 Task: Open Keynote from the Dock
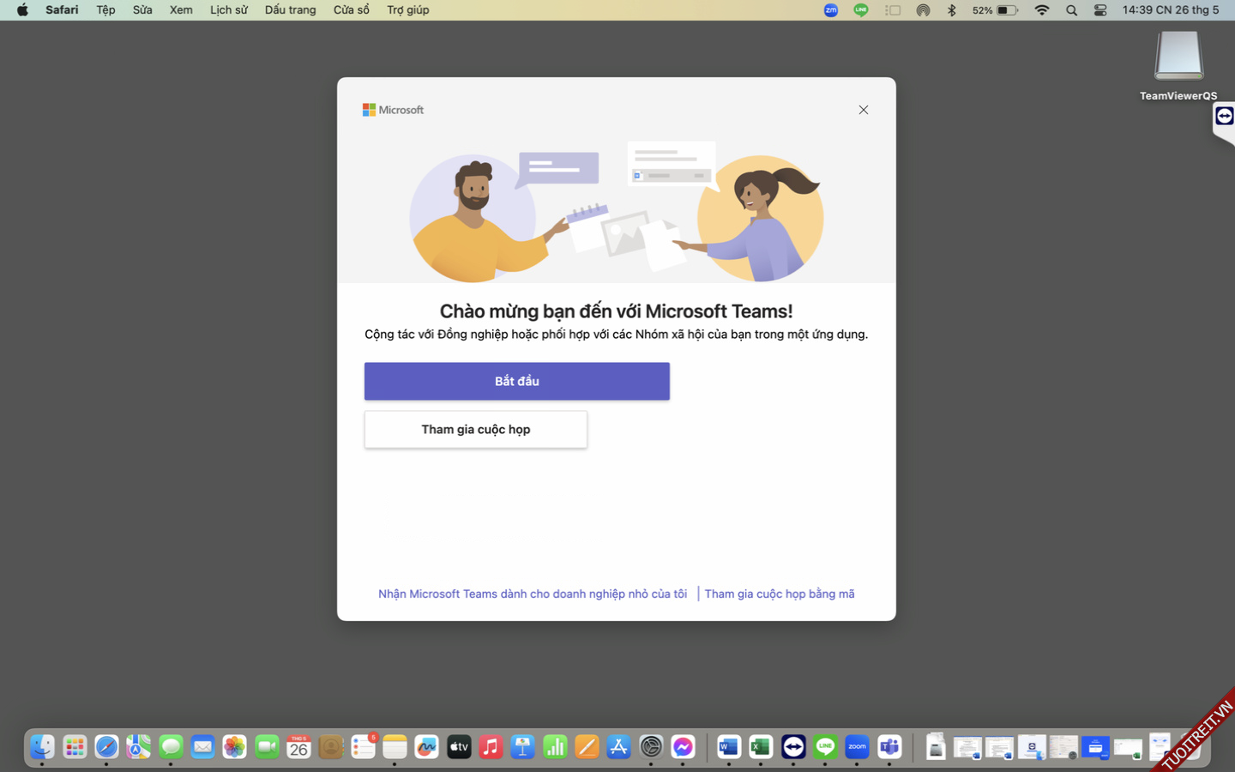point(522,747)
